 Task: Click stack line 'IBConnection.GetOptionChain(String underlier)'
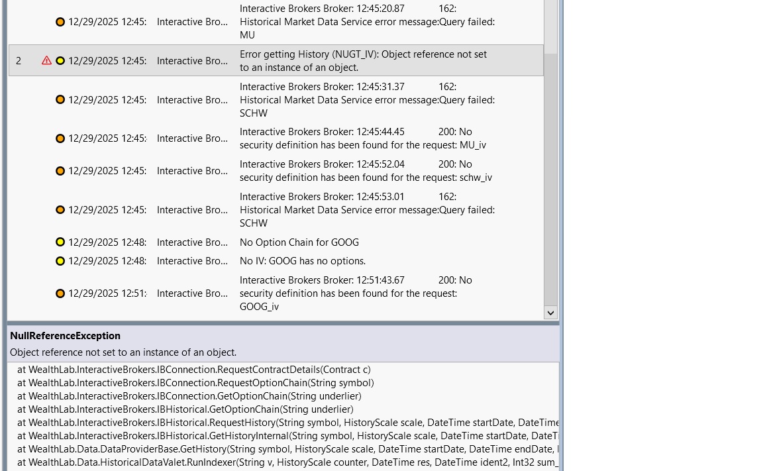(189, 396)
